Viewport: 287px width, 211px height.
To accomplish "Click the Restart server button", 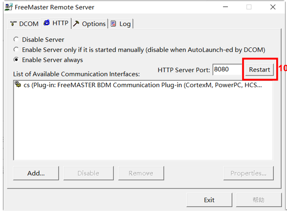I will [260, 69].
